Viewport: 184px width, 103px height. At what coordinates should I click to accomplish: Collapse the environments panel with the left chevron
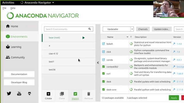click(98, 63)
